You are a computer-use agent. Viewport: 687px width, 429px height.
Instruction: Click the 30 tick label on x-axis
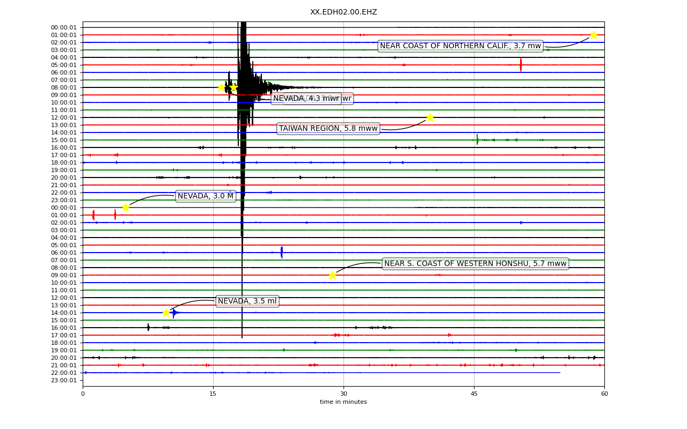pos(343,394)
